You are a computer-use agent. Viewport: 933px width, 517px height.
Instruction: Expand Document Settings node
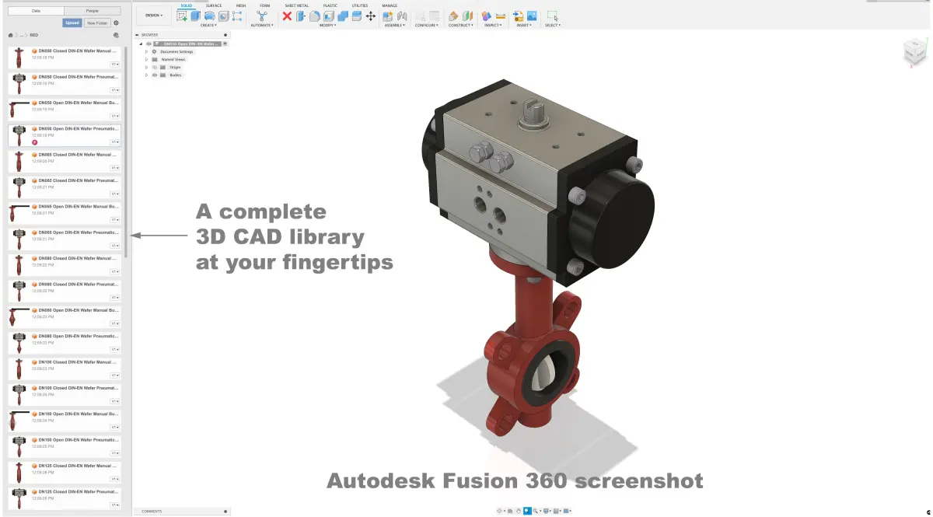(x=146, y=51)
